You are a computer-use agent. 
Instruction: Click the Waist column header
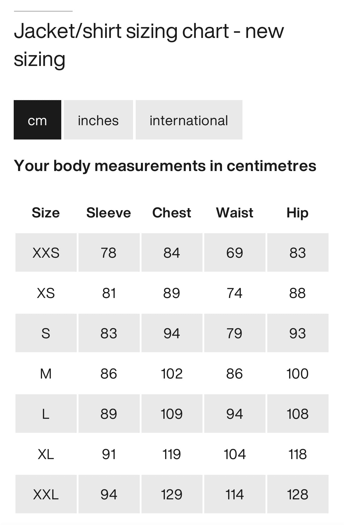235,213
